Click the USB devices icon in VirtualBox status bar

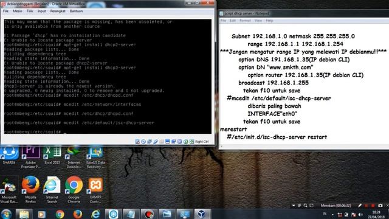point(156,142)
